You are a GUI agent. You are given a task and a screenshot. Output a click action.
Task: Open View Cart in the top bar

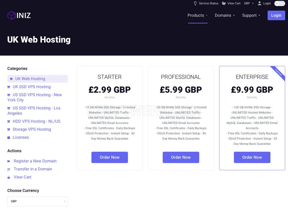234,3
